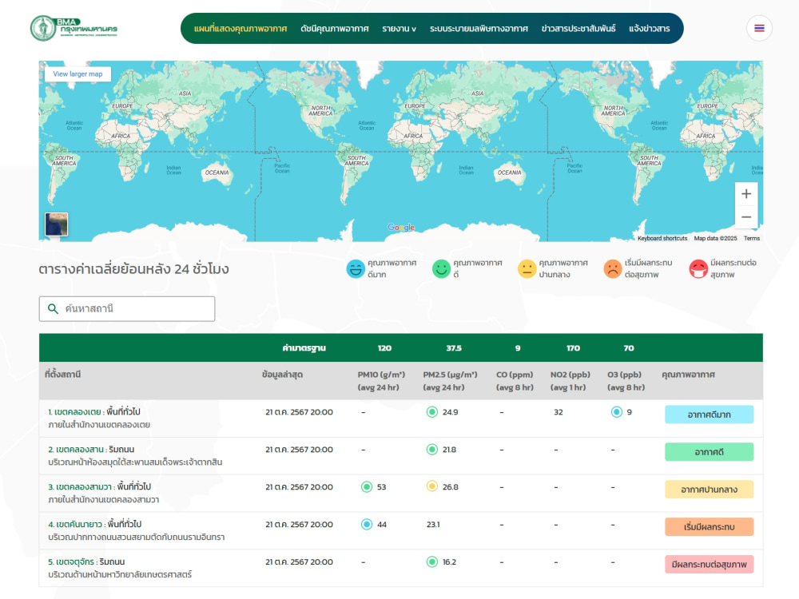
Task: Open แจ้งข่าวสาร menu item
Action: 649,29
